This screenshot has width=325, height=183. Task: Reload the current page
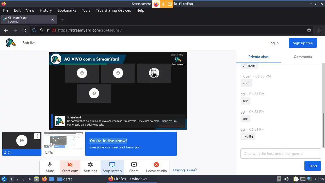(24, 30)
